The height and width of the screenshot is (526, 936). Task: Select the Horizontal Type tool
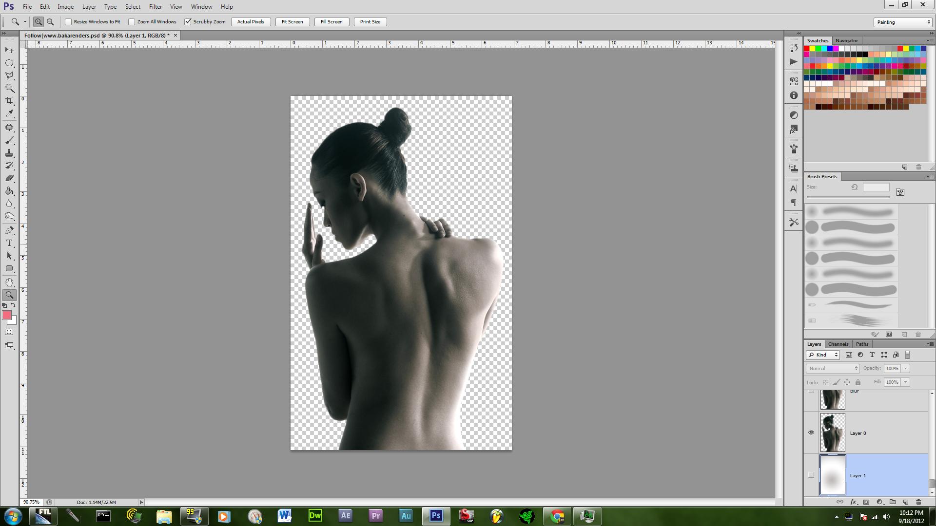9,243
